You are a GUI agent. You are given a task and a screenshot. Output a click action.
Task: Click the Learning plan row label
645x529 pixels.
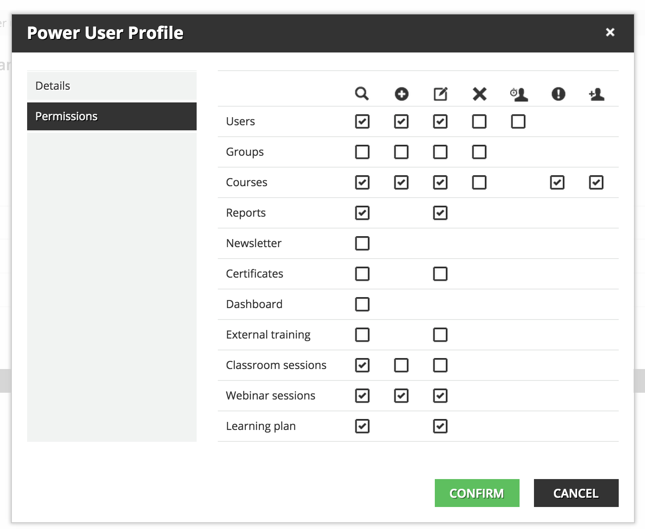tap(261, 426)
